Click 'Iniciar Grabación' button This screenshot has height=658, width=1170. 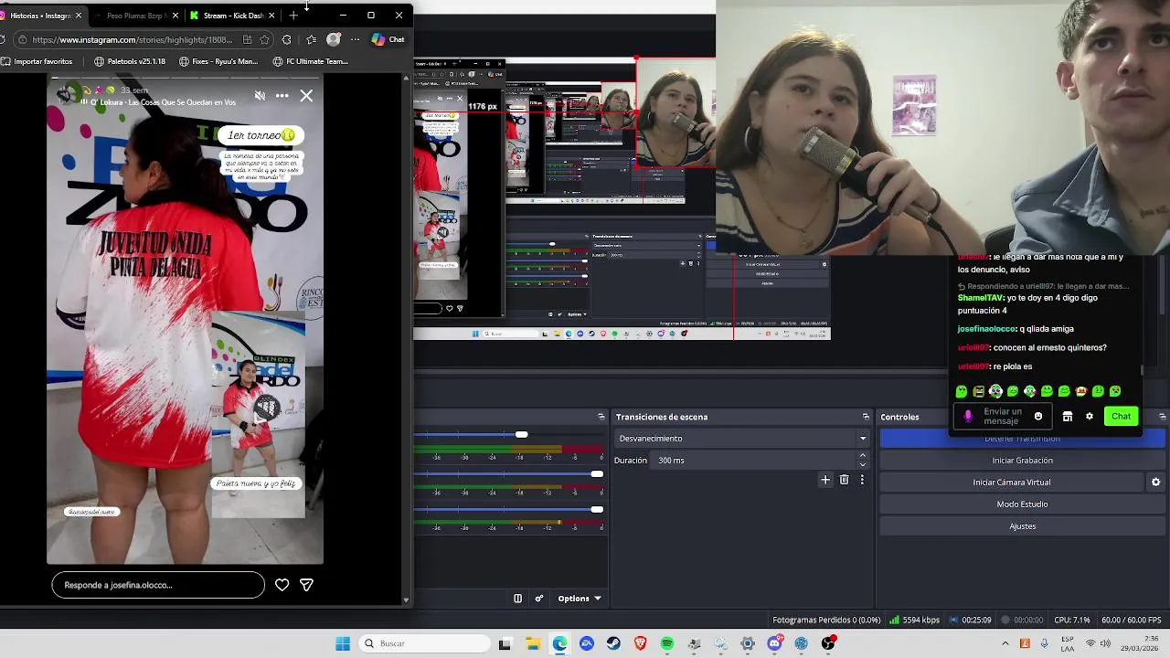(1022, 461)
